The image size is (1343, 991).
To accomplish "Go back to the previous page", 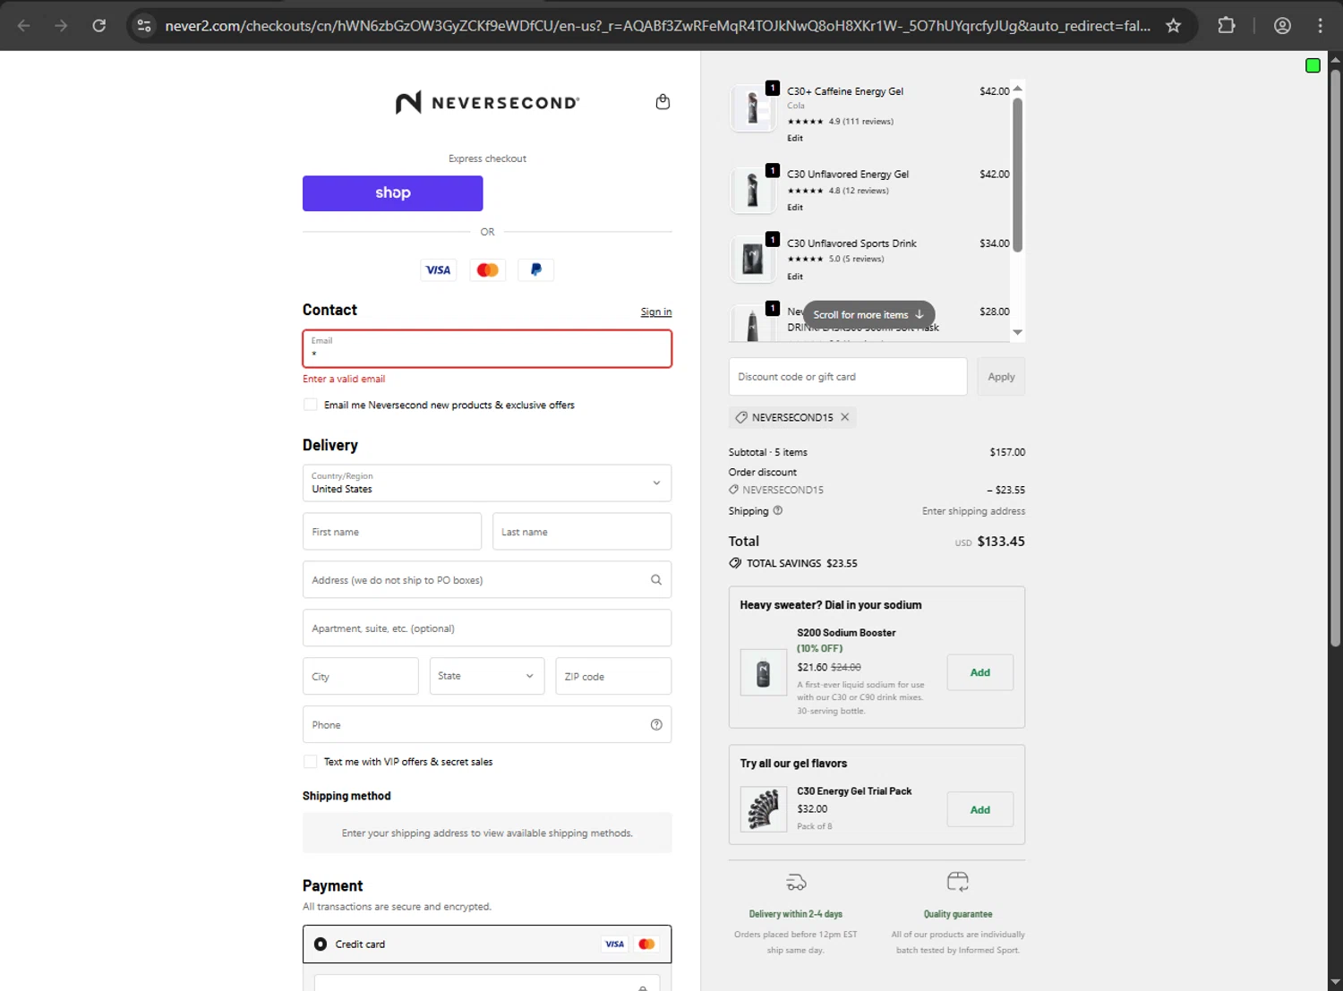I will pos(24,26).
